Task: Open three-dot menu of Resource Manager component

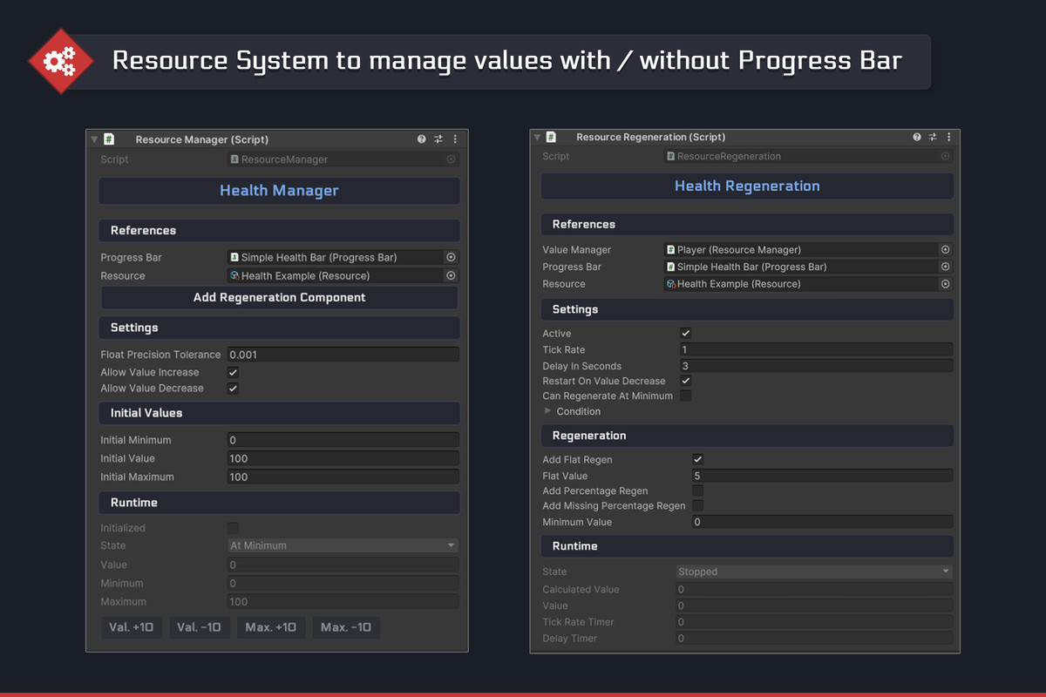Action: click(x=455, y=139)
